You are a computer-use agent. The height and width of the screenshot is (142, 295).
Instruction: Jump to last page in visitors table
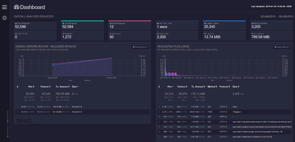click(x=29, y=120)
